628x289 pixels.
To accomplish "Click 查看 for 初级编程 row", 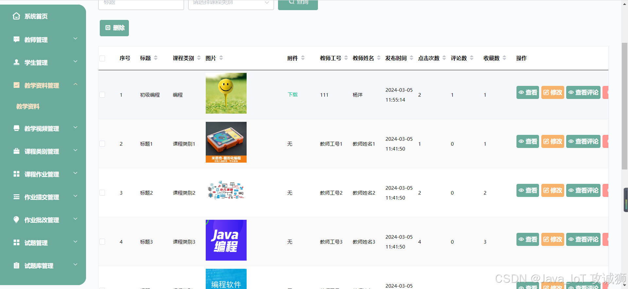I will (528, 92).
